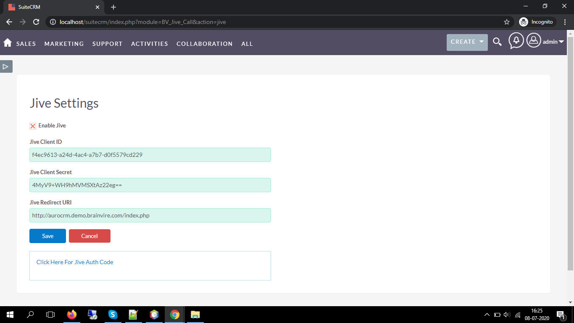Image resolution: width=574 pixels, height=323 pixels.
Task: Click Here For Jive Auth Code link
Action: coord(75,262)
